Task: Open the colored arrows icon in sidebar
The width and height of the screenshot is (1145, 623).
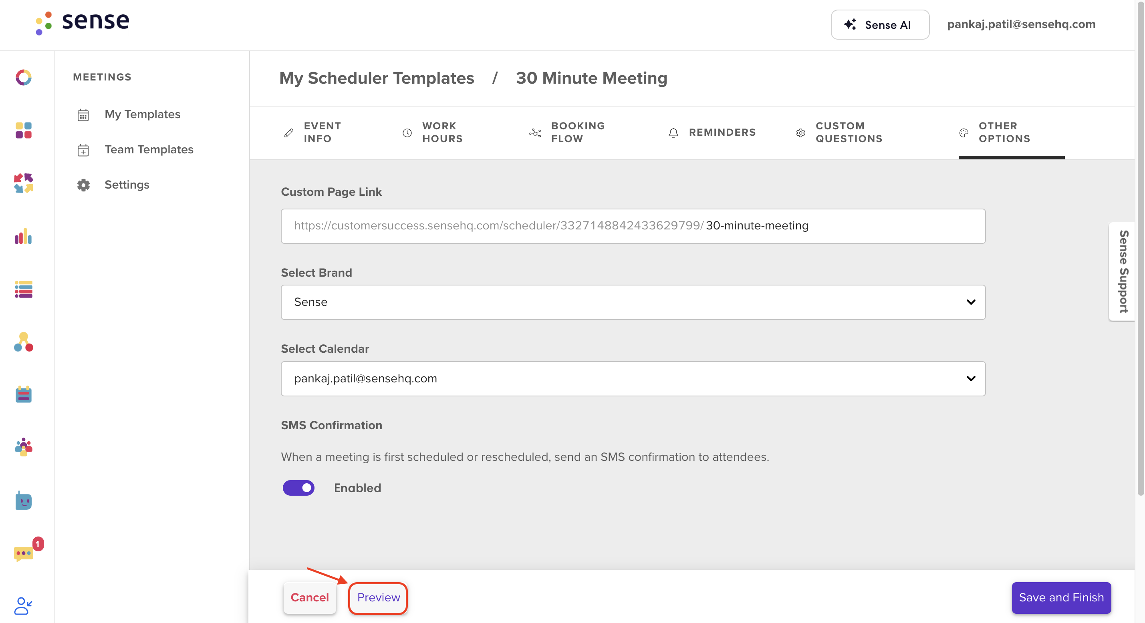Action: click(x=24, y=183)
